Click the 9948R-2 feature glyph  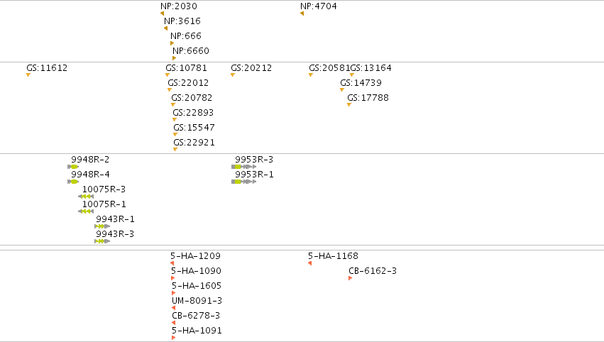[x=73, y=167]
